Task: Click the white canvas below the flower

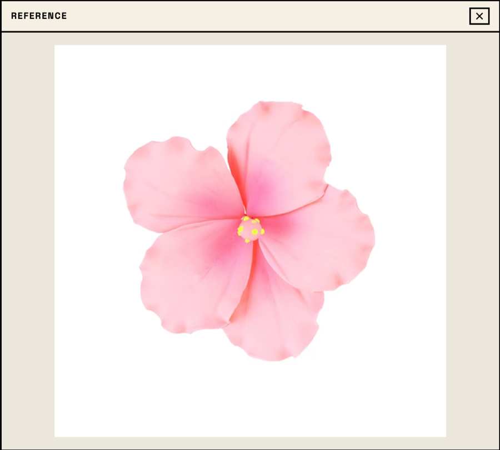Action: click(x=250, y=400)
